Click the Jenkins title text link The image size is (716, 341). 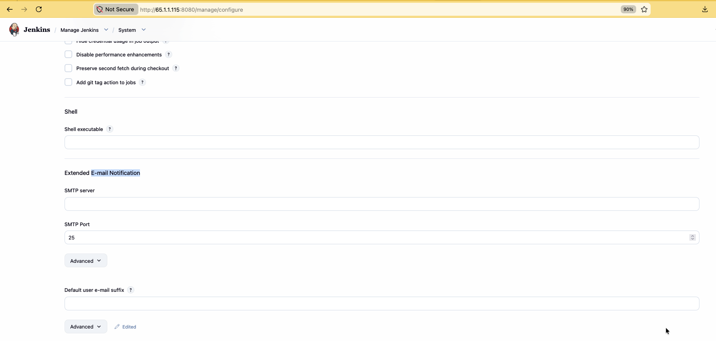[x=37, y=29]
